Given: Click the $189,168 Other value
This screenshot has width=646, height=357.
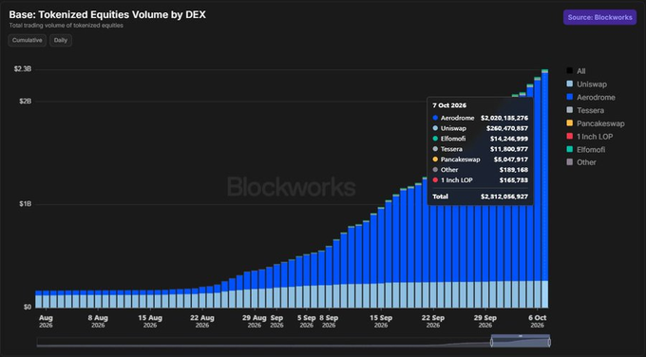Looking at the screenshot, I should point(514,170).
